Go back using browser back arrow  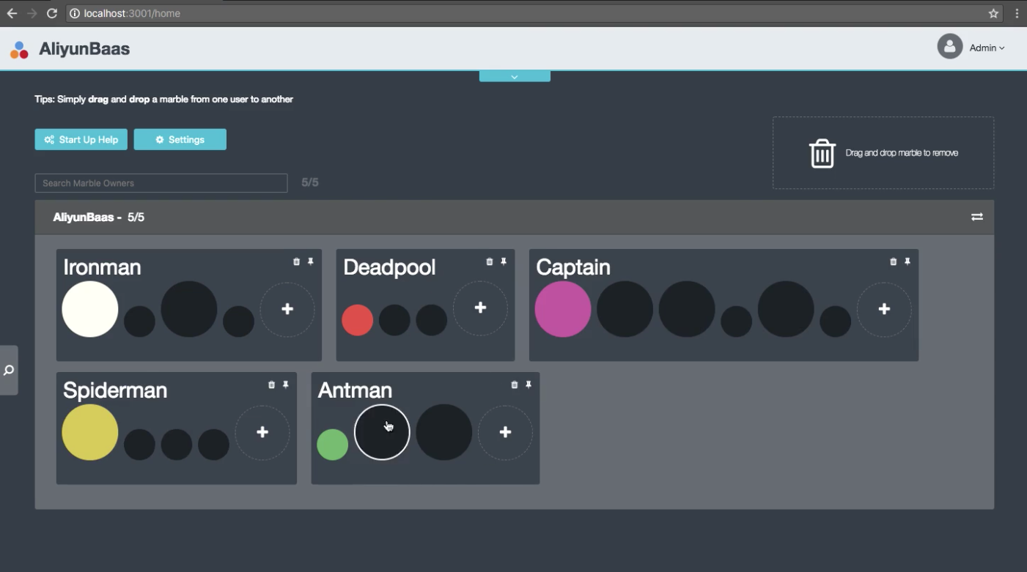pos(12,13)
